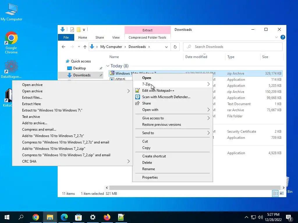
Task: Click the horizontal scrollbar track
Action: pyautogui.click(x=195, y=188)
